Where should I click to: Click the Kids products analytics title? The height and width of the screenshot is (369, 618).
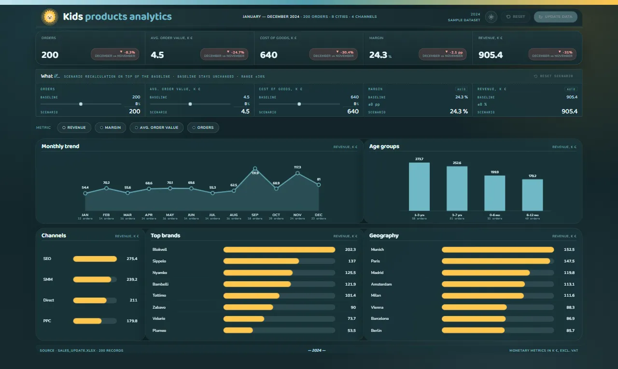[117, 17]
